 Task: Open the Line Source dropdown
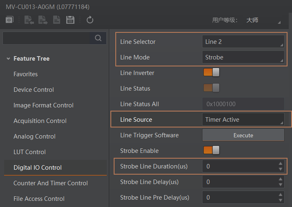(243, 120)
